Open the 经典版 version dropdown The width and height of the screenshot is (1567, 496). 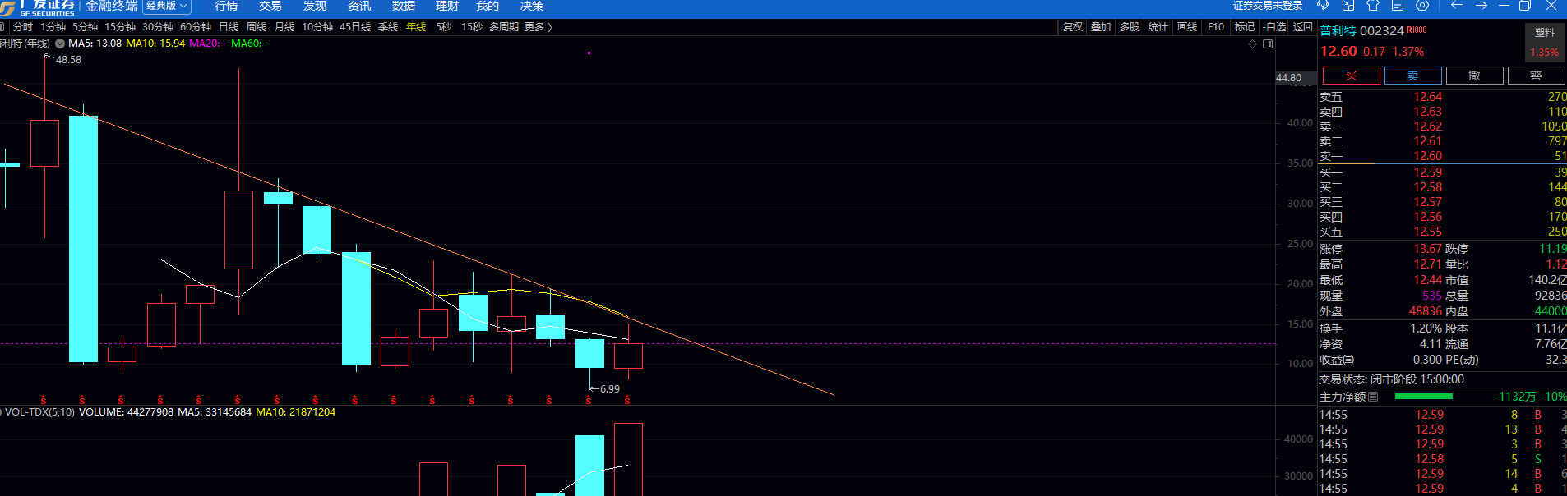point(167,6)
